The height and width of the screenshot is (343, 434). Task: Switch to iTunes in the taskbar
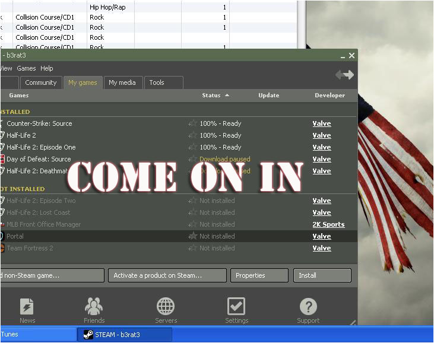pos(38,335)
